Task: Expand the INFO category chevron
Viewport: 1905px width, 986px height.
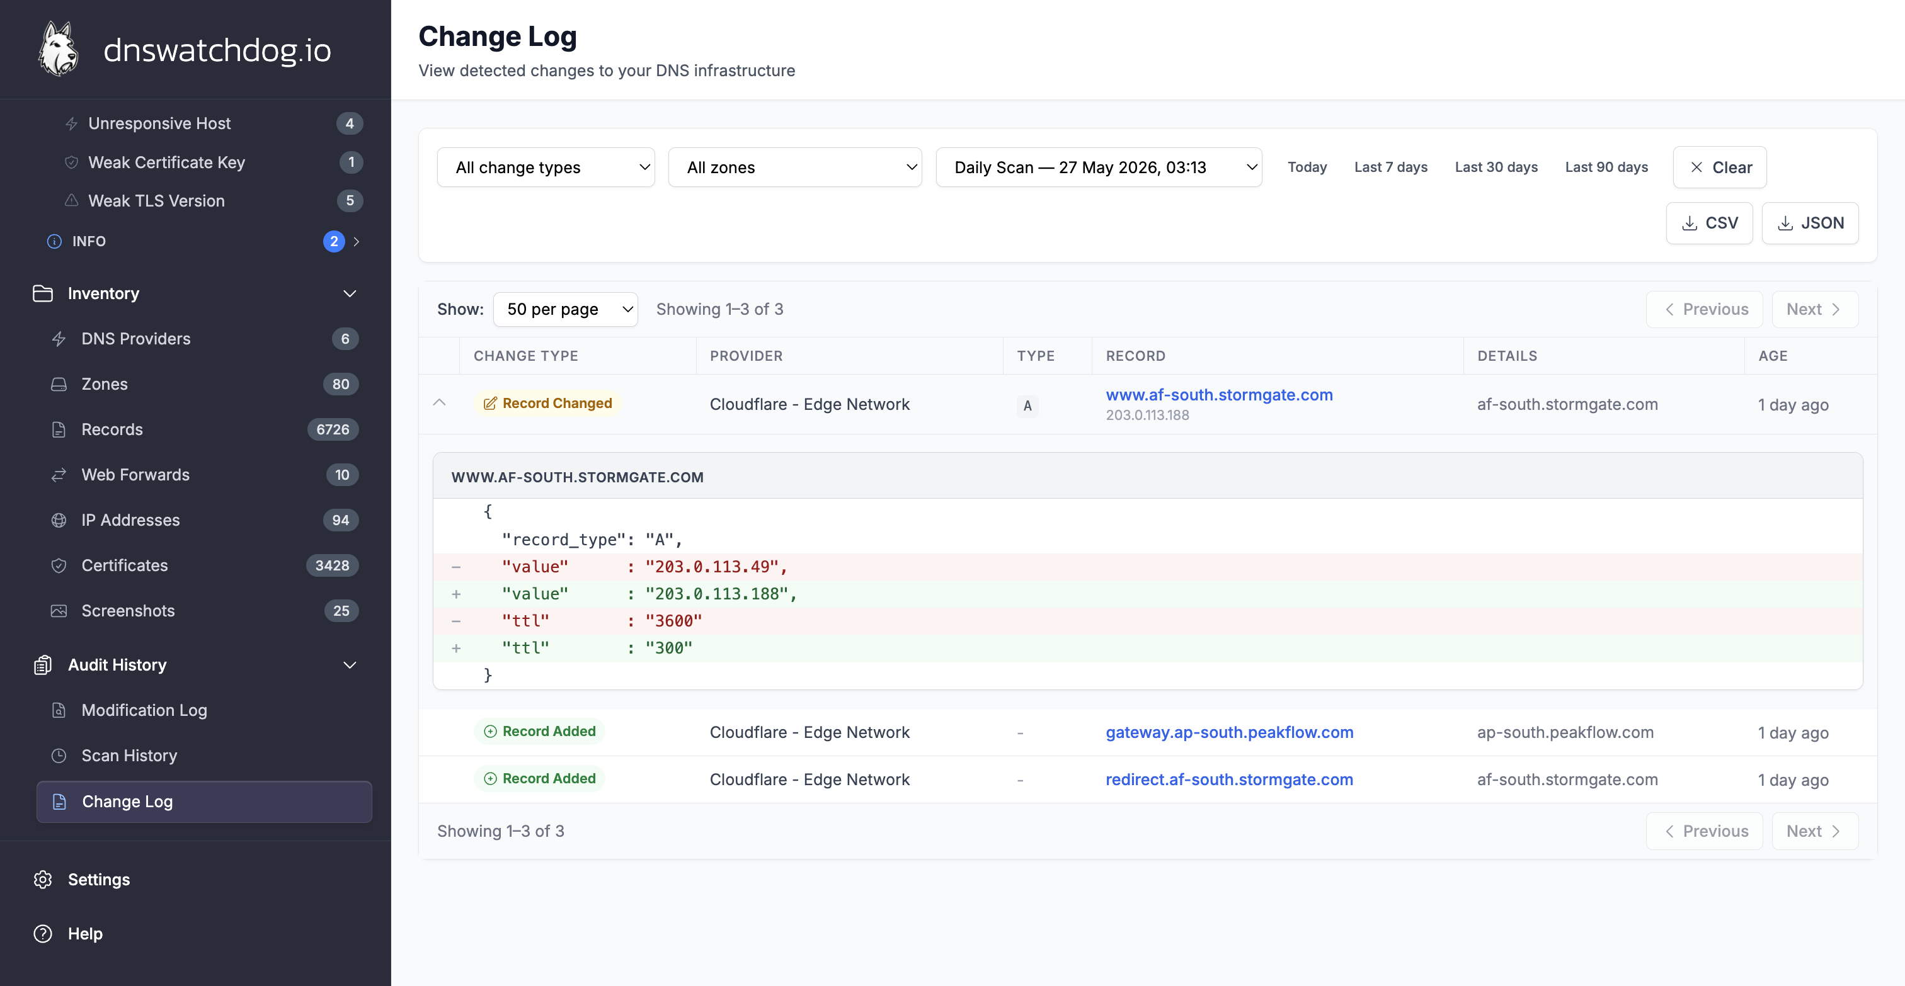Action: click(x=357, y=241)
